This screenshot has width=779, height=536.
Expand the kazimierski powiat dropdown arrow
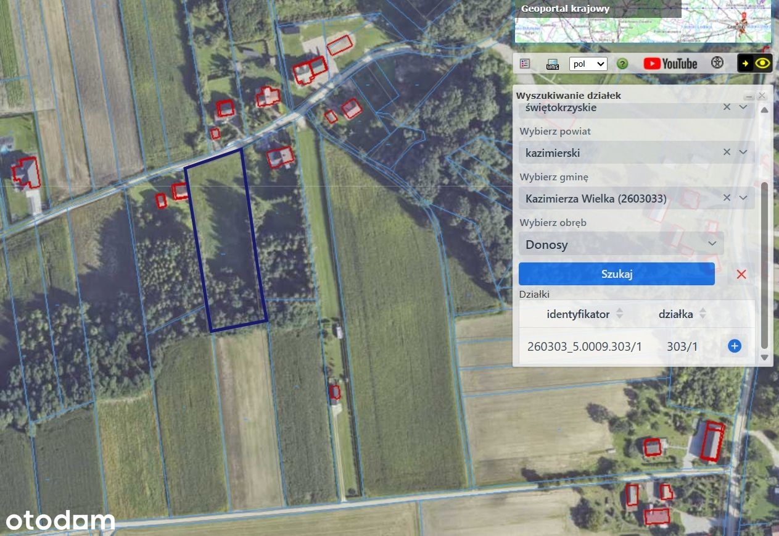click(743, 152)
